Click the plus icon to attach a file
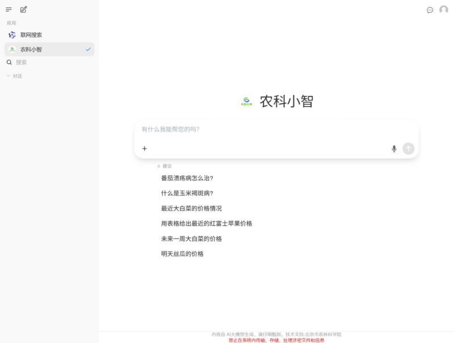This screenshot has height=343, width=454. (145, 149)
